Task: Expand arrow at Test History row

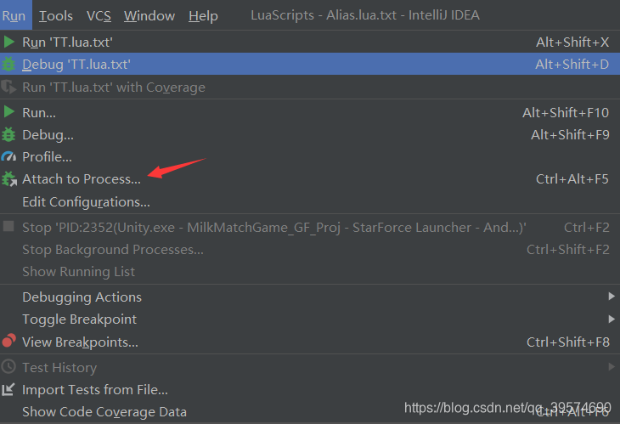Action: (x=612, y=367)
